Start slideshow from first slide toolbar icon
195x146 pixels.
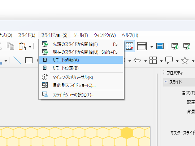tap(175, 46)
